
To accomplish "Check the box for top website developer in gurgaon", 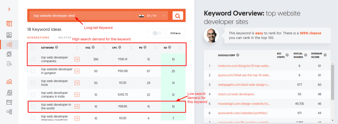I will click(x=33, y=71).
